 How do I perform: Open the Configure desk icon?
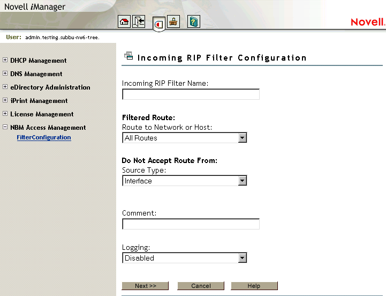tap(173, 21)
